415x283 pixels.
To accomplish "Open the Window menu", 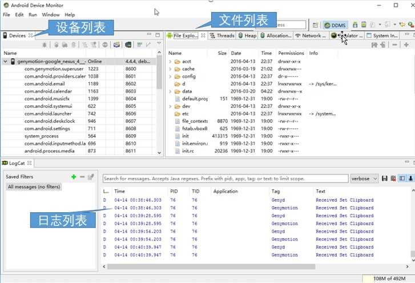I will point(51,15).
